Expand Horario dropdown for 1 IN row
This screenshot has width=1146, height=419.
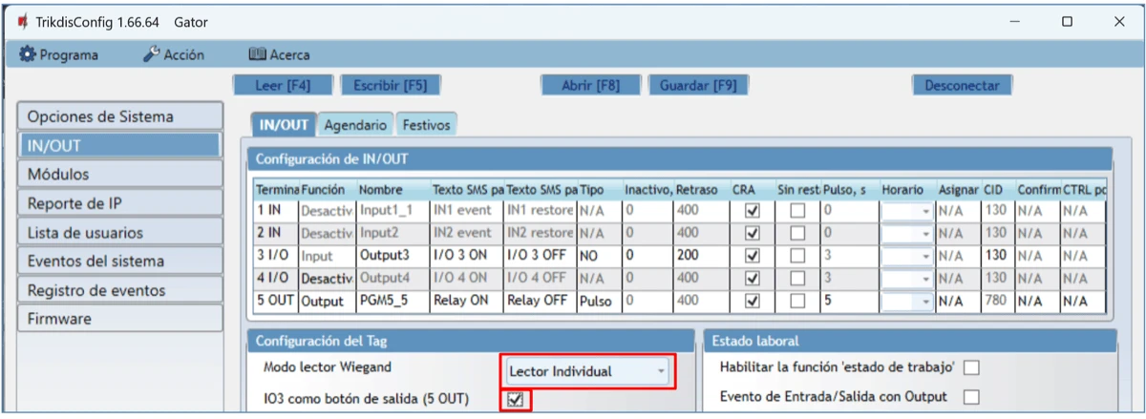[x=925, y=210]
